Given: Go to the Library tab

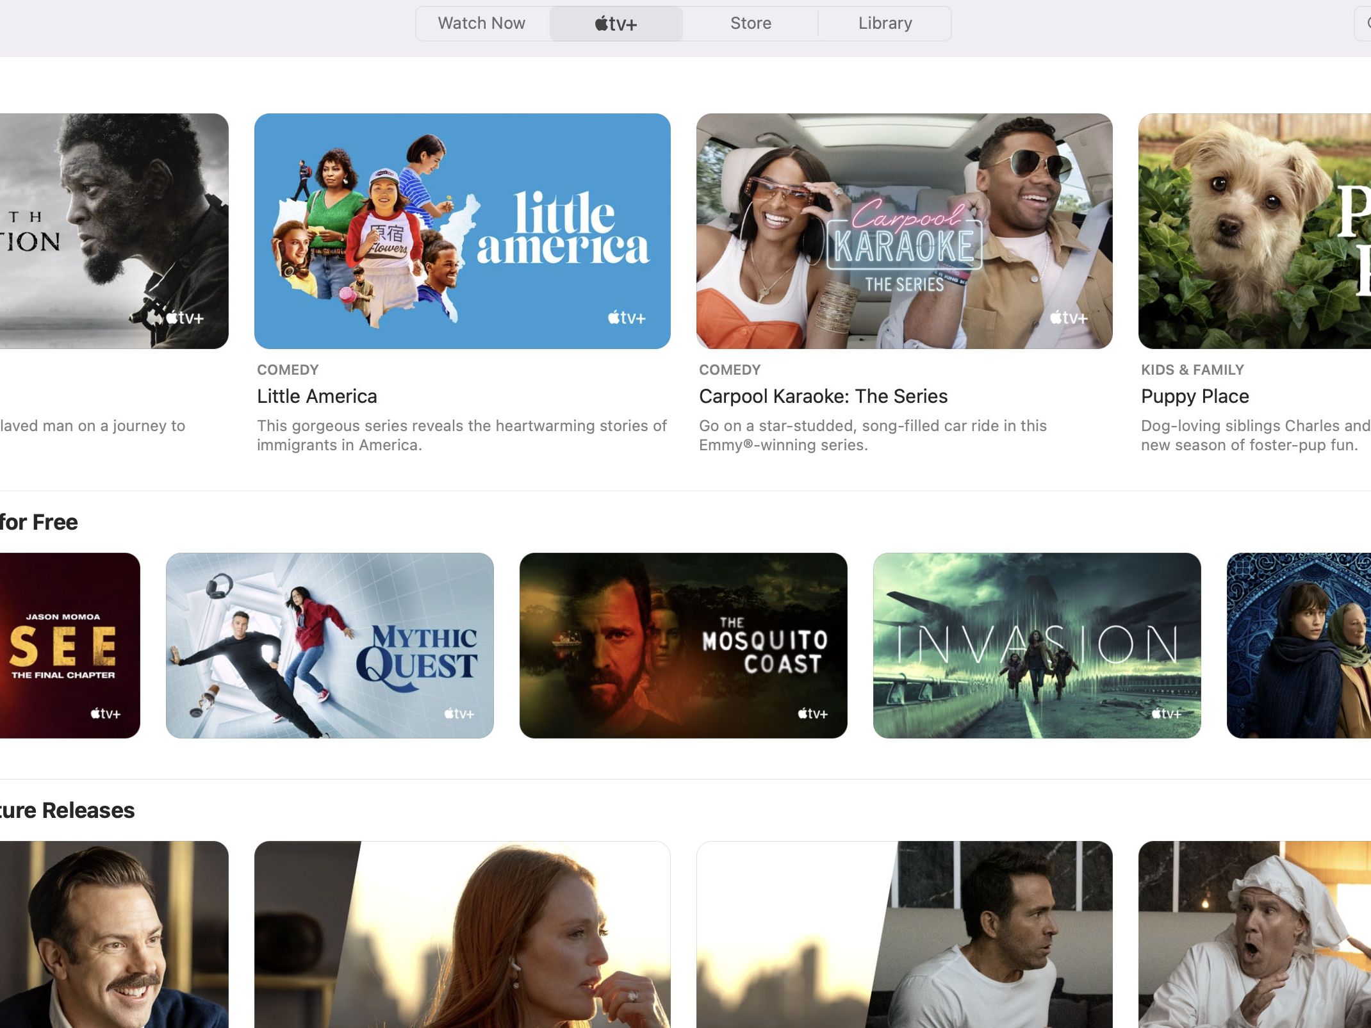Looking at the screenshot, I should click(x=885, y=24).
